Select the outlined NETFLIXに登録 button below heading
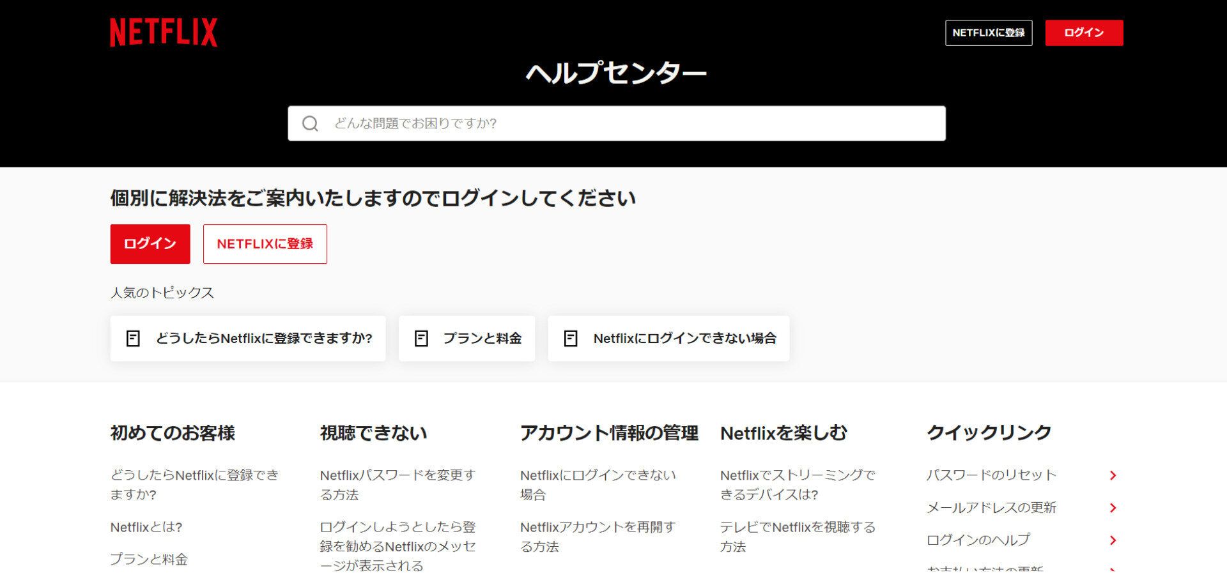The width and height of the screenshot is (1227, 573). pyautogui.click(x=265, y=244)
